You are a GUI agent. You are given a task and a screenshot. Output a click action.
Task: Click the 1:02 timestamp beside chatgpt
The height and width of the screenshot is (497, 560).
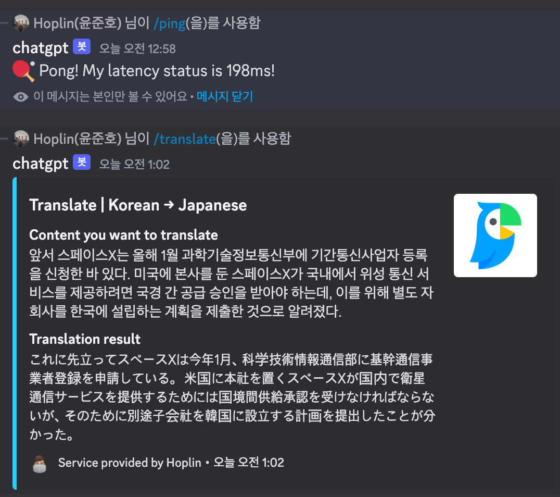pyautogui.click(x=134, y=164)
